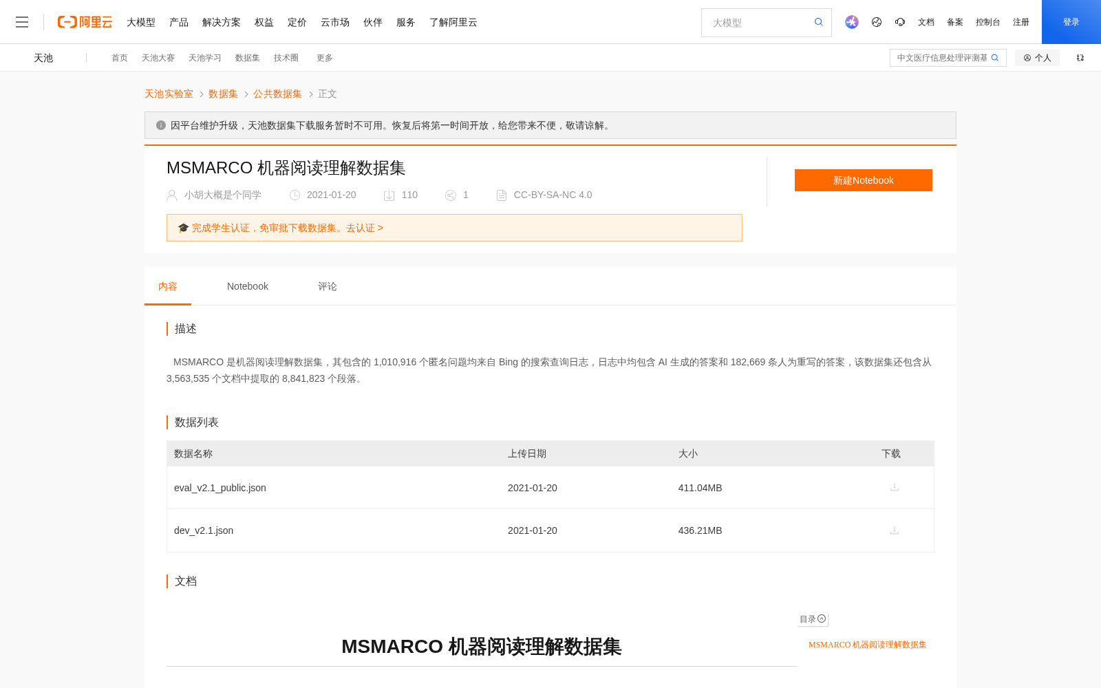
Task: Click search icon in Tianchi search field
Action: pos(995,58)
